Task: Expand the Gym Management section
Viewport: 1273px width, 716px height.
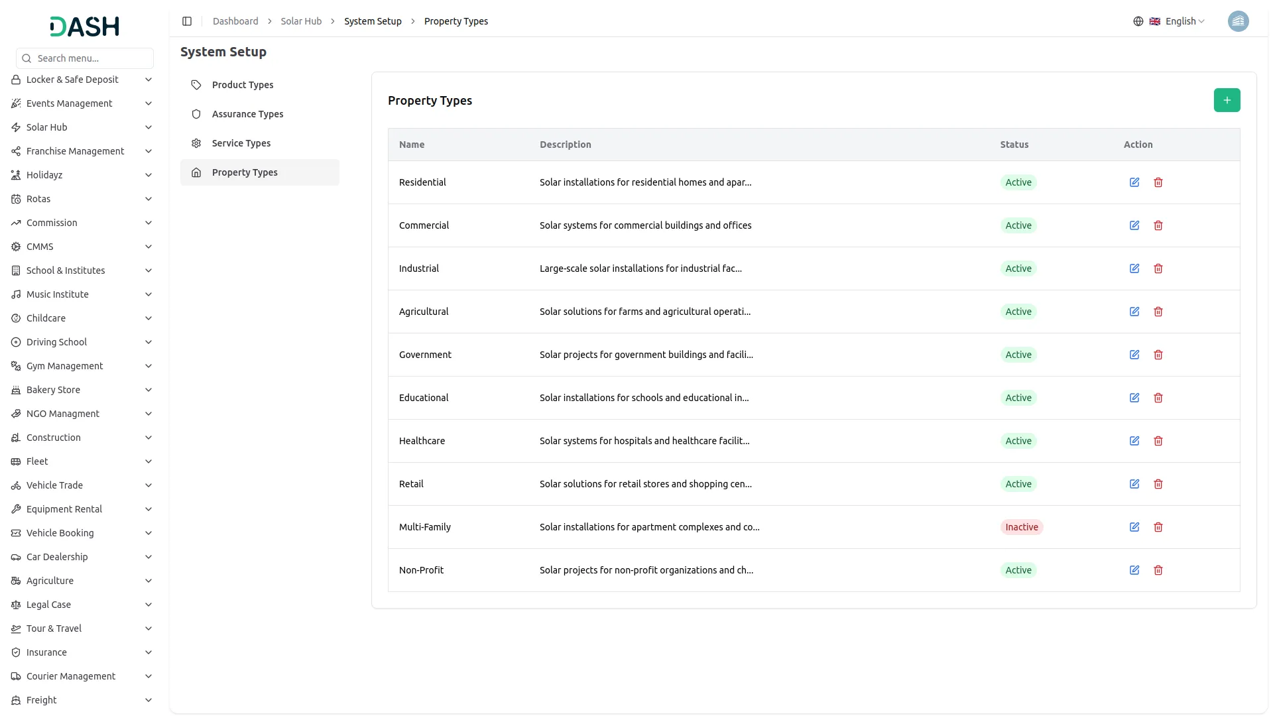Action: 83,366
